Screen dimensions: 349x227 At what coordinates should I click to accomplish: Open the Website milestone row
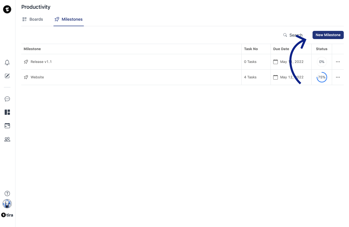pos(37,77)
